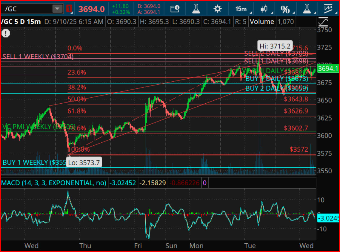The image size is (340, 252).
Task: Open the second flask Edit Studies menu
Action: click(x=307, y=9)
